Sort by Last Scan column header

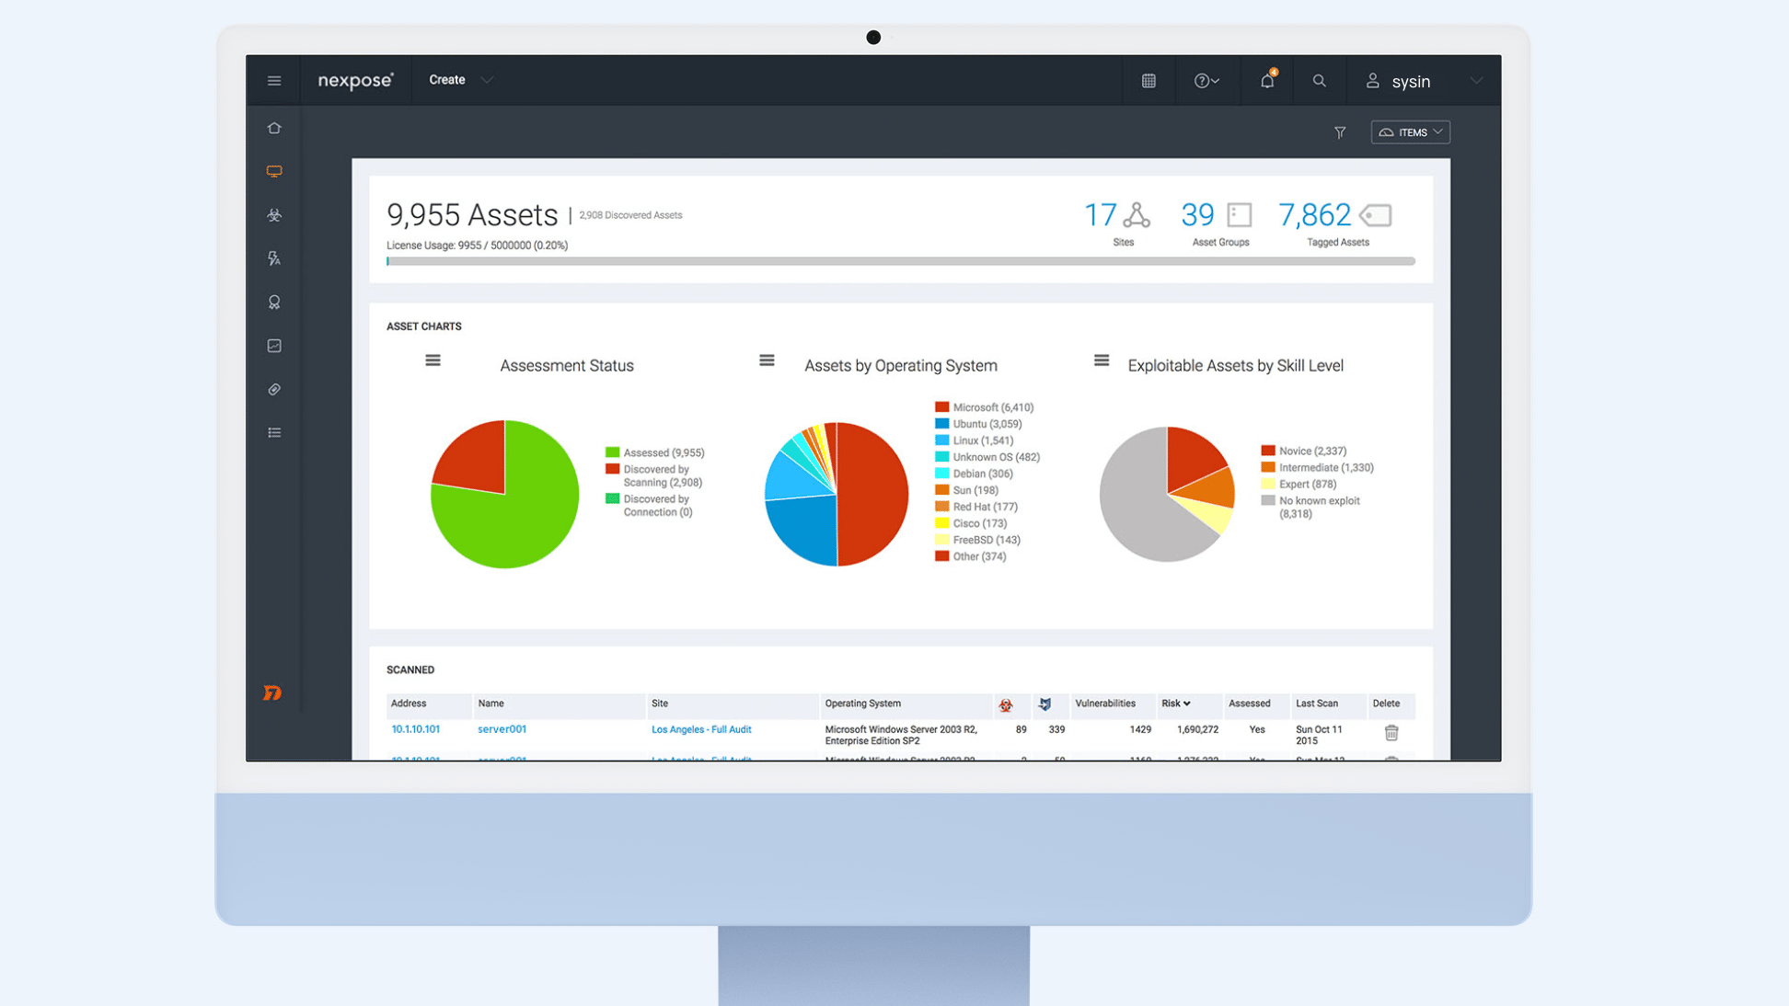pos(1317,703)
